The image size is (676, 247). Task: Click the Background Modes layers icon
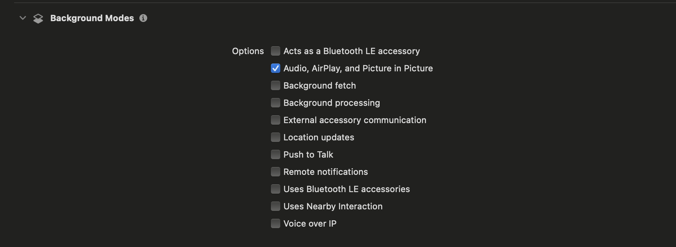(38, 18)
